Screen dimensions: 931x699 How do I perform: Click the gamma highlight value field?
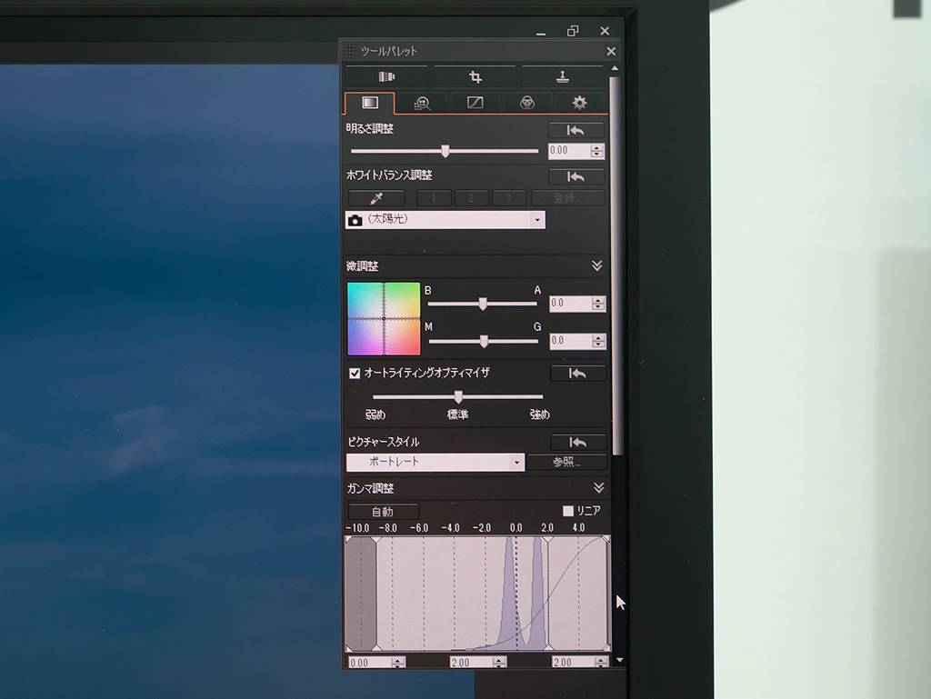tap(574, 663)
